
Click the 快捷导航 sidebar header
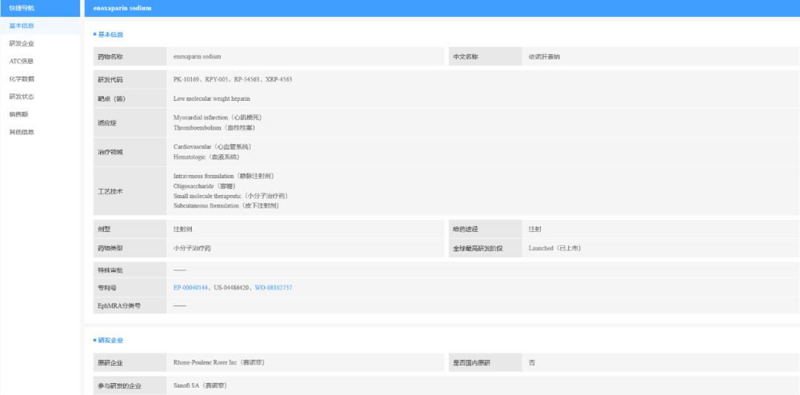(x=21, y=7)
